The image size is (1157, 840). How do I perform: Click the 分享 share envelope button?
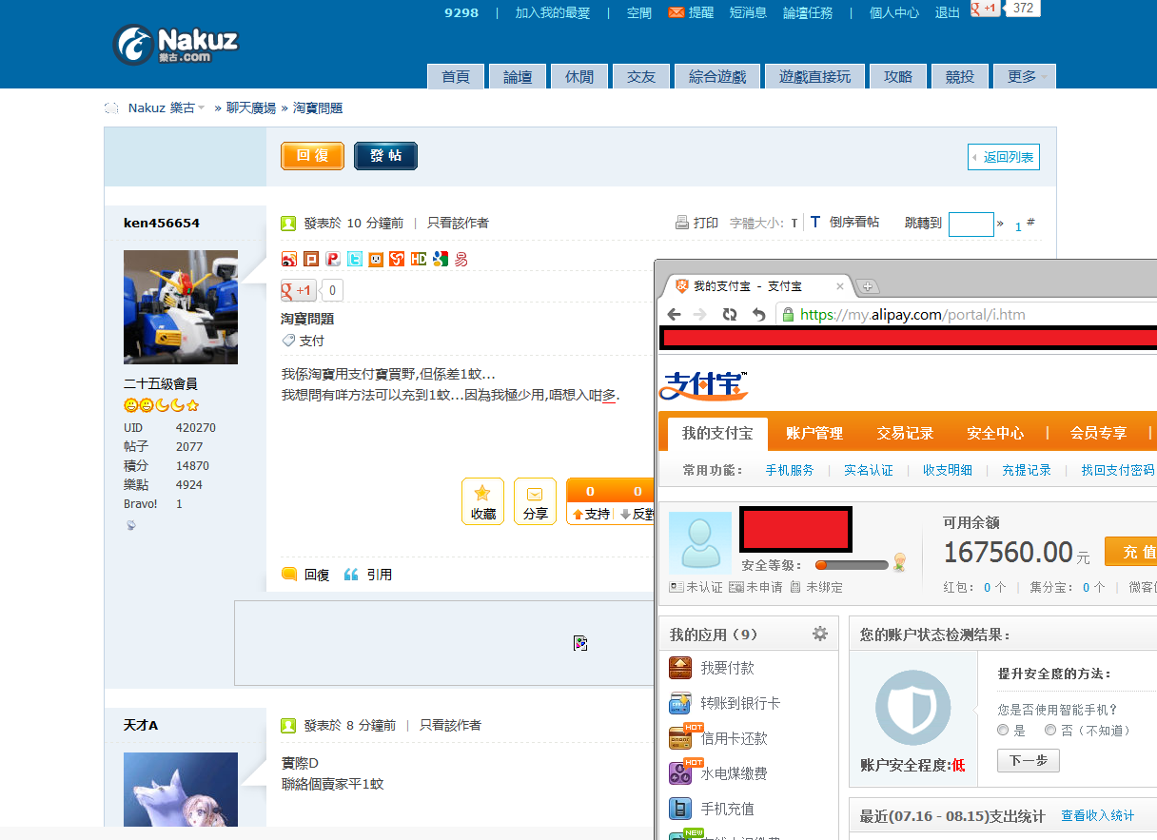coord(535,501)
